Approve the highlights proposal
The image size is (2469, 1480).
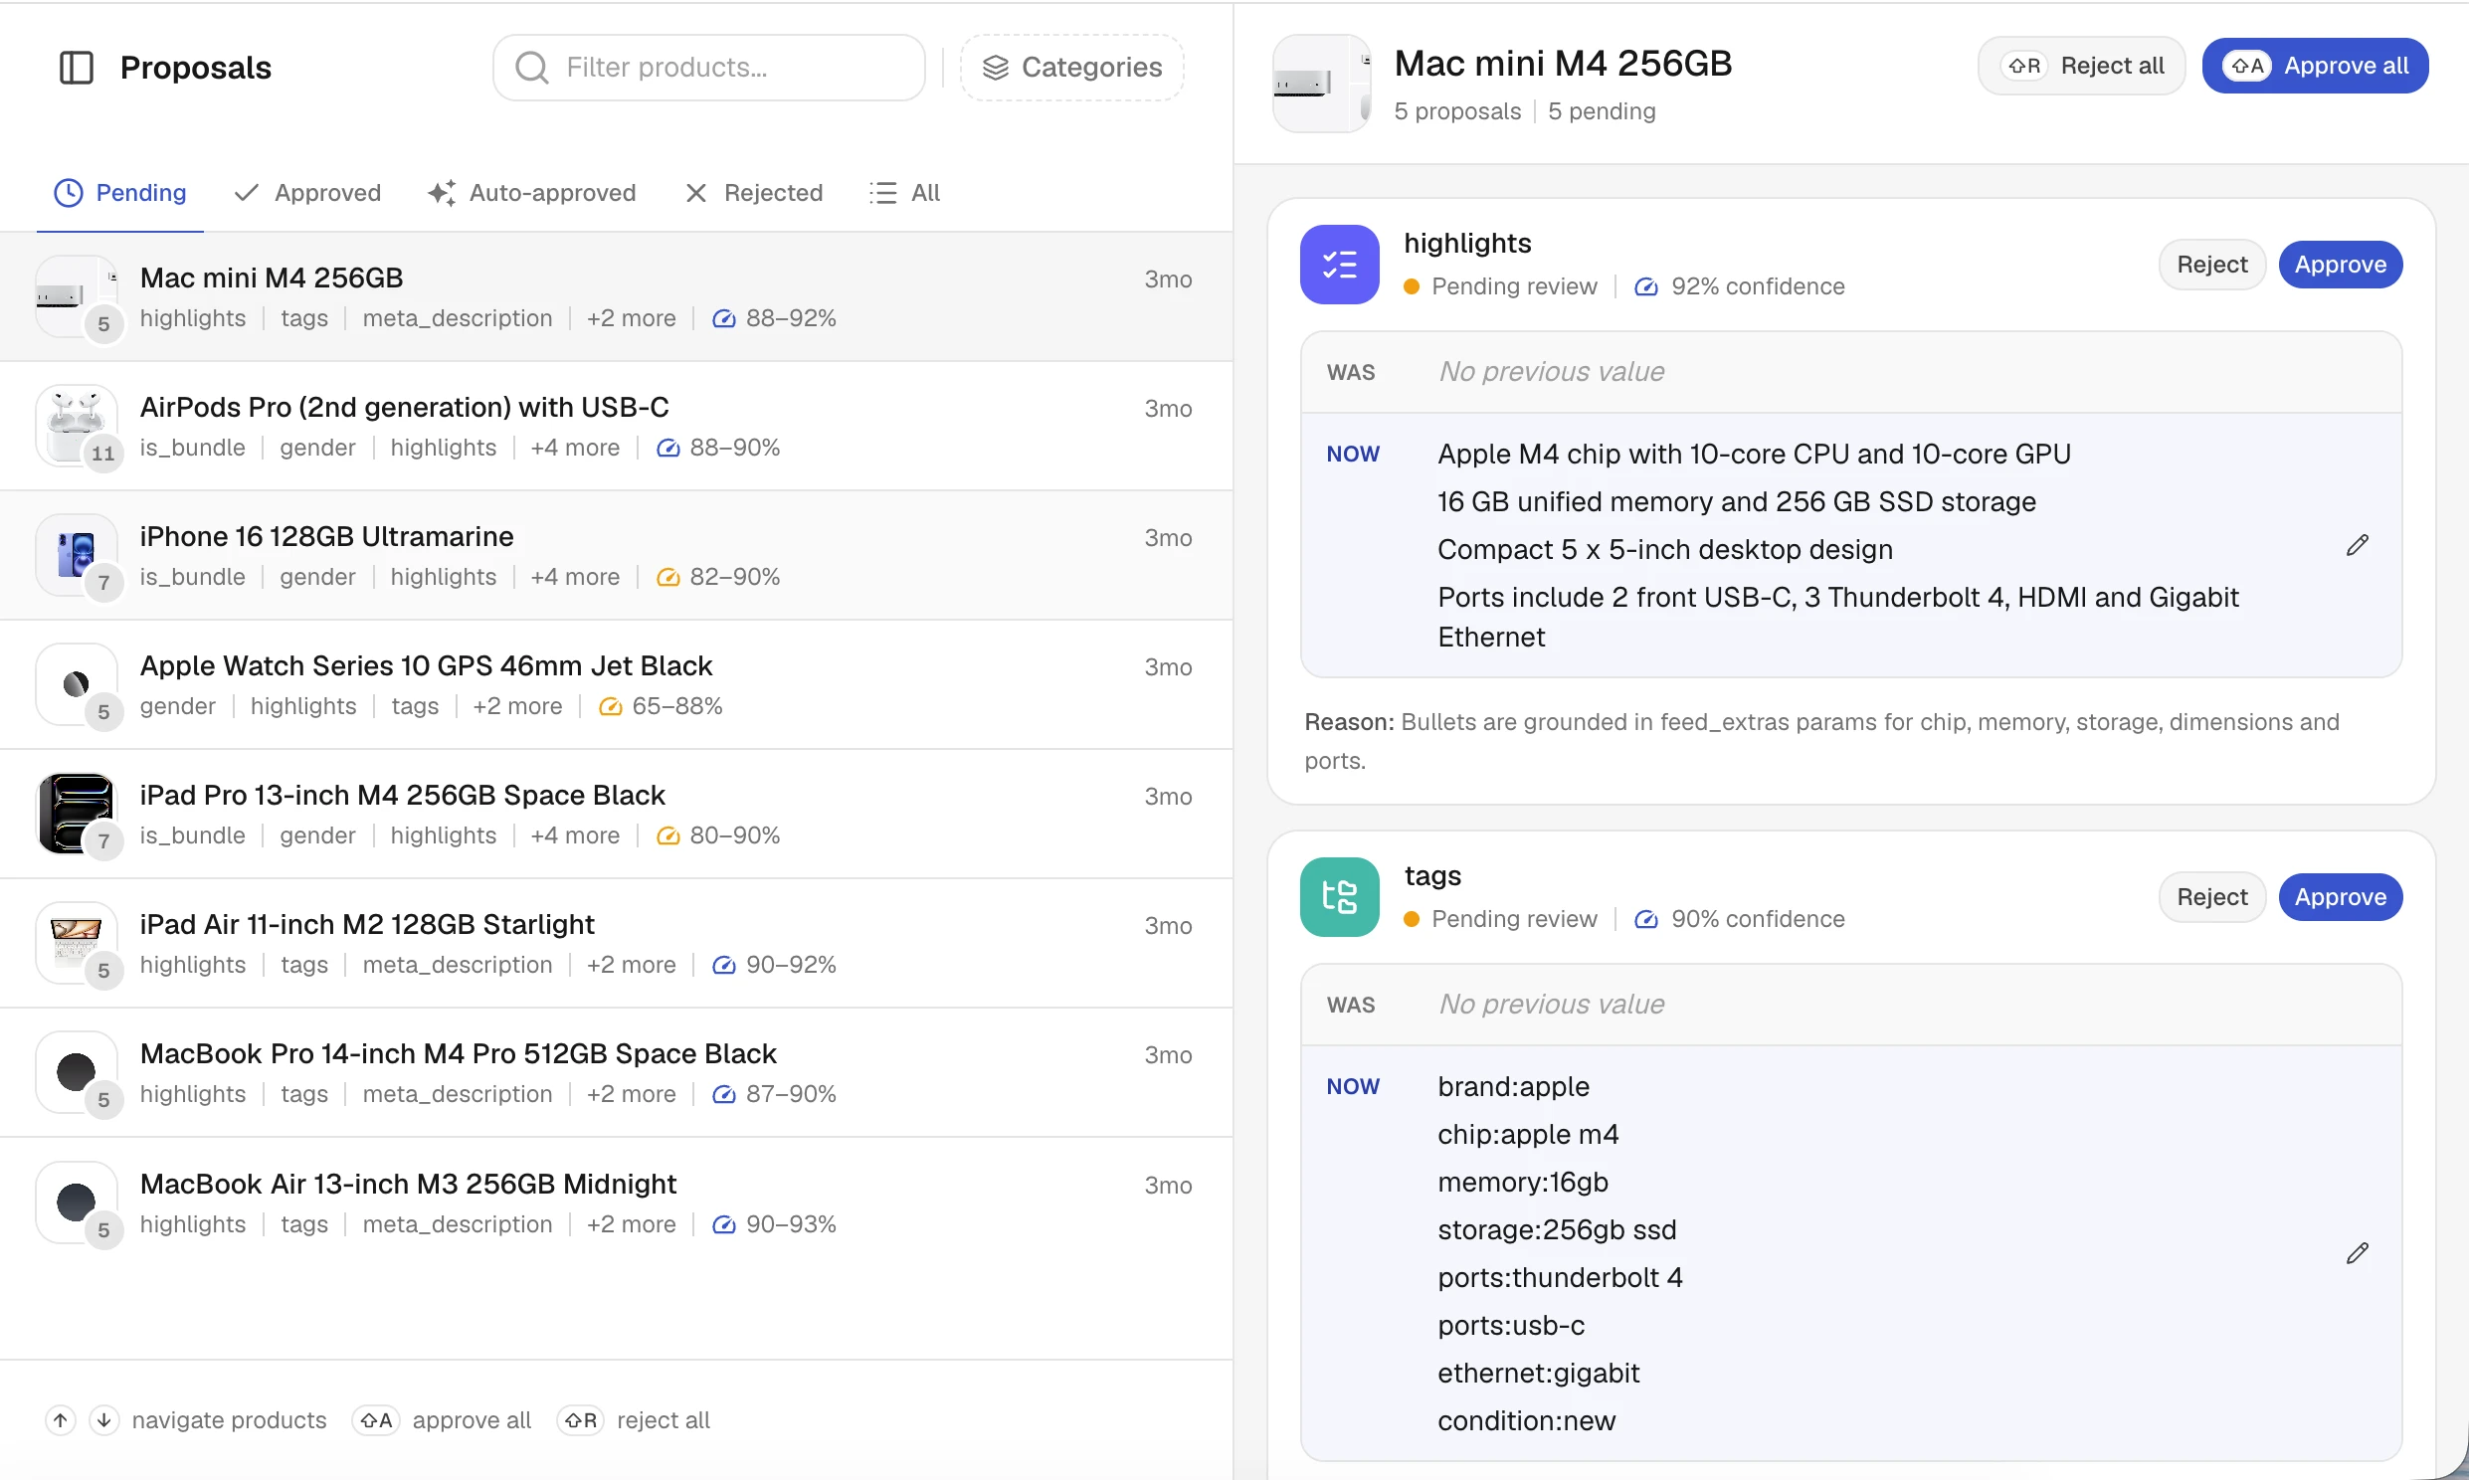pos(2340,265)
